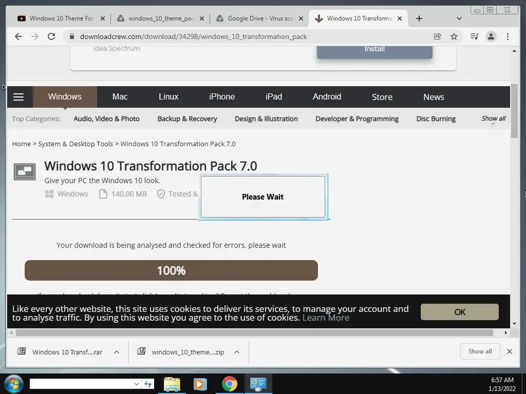Open Backup & Recovery category
This screenshot has height=394, width=526.
point(187,119)
